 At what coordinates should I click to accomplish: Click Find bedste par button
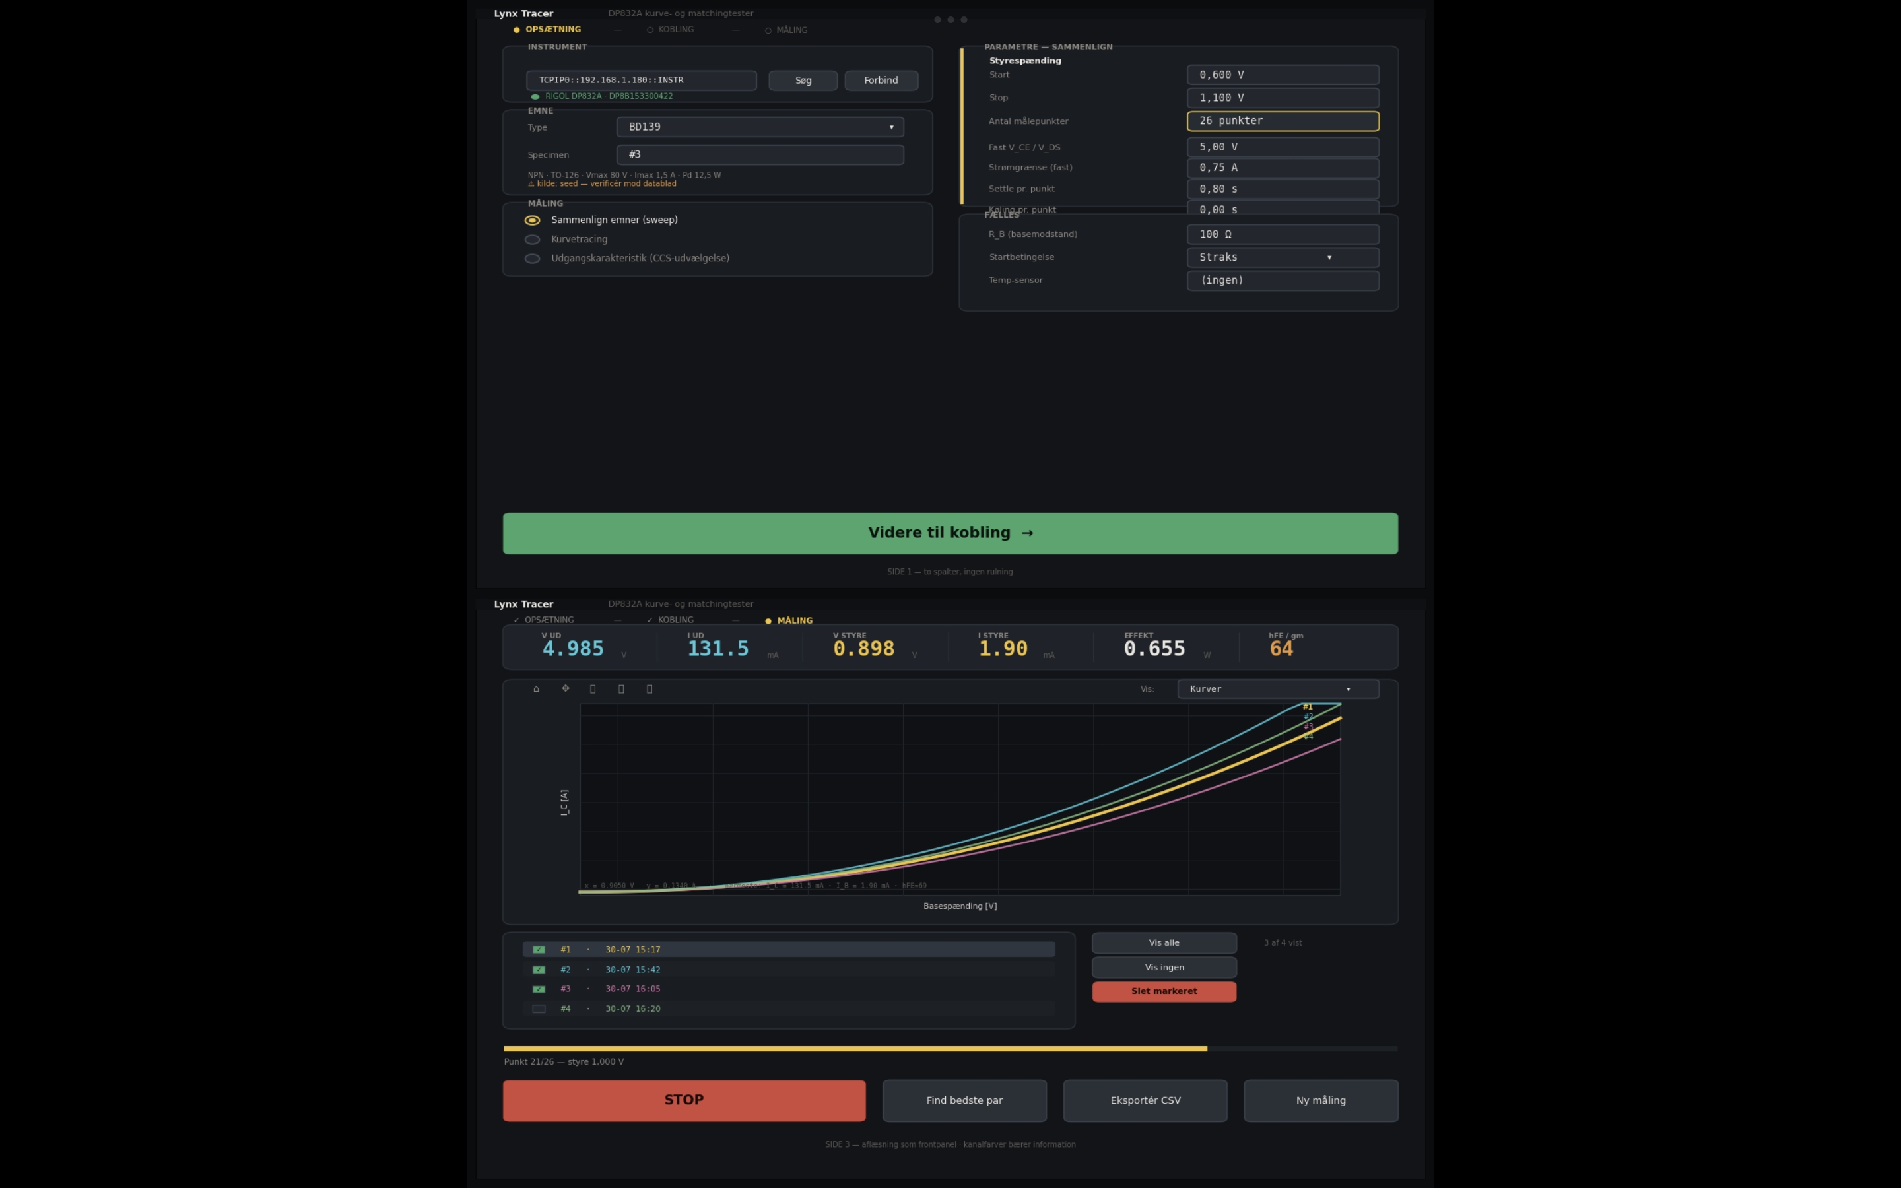click(x=964, y=1101)
